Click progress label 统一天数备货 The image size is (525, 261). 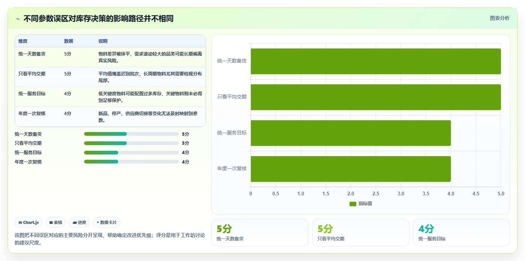28,134
